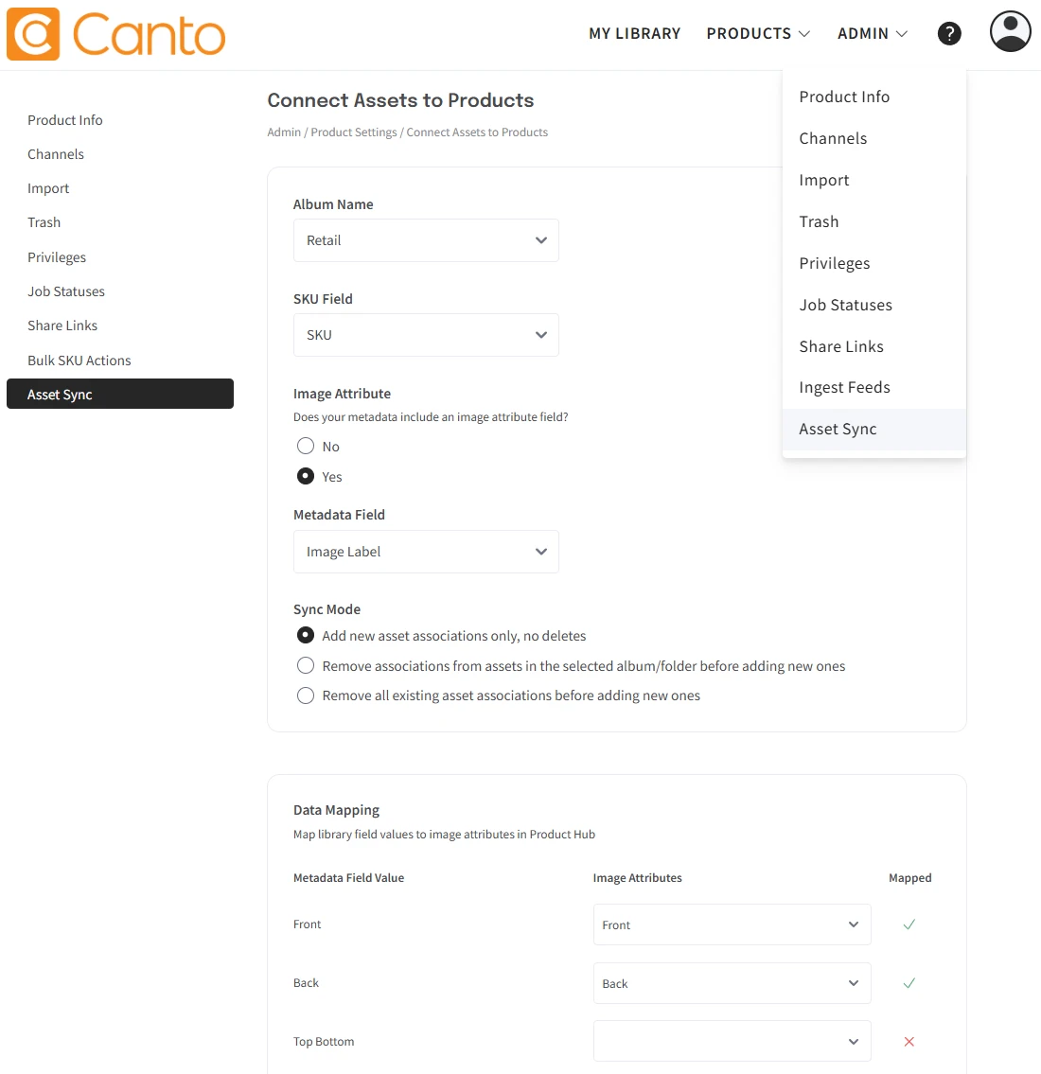Click the Data Mapping heading
Viewport: 1041px width, 1074px height.
click(336, 810)
